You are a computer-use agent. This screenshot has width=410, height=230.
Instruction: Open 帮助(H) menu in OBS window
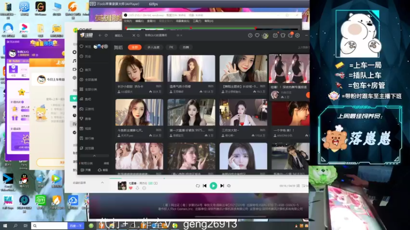coord(209,21)
